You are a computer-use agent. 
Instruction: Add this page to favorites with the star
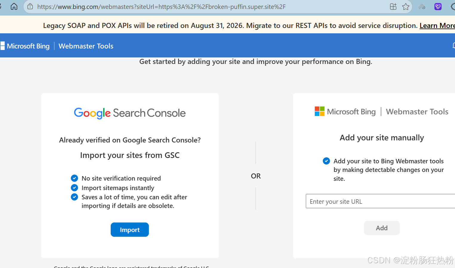[x=406, y=7]
